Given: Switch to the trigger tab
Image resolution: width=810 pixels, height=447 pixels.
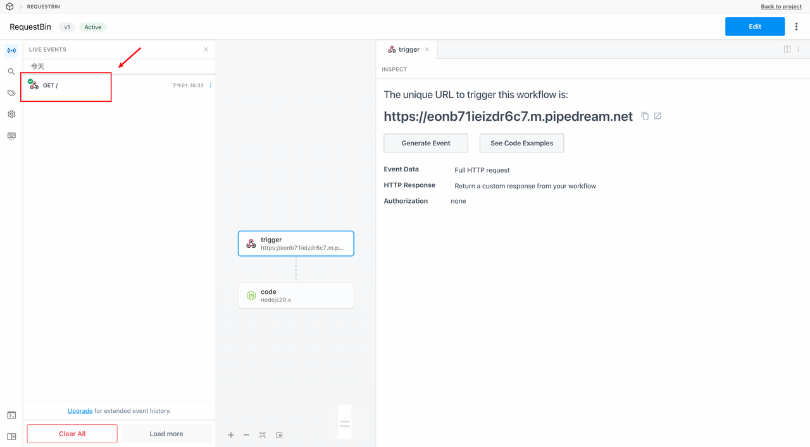Looking at the screenshot, I should point(406,49).
